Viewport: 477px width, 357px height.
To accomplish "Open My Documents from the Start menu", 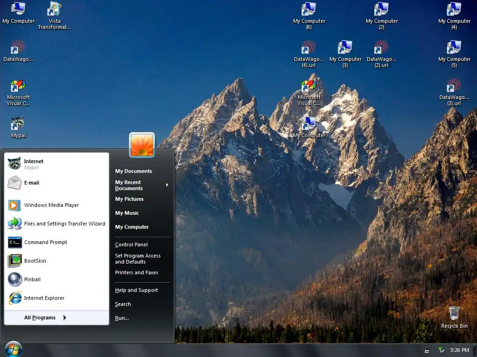I will click(x=133, y=171).
